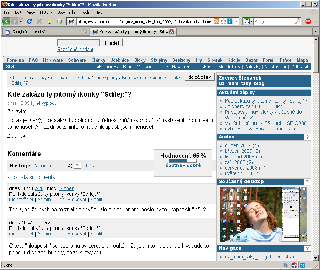Click 'Začni sledovat' to follow the discussion

(49, 166)
